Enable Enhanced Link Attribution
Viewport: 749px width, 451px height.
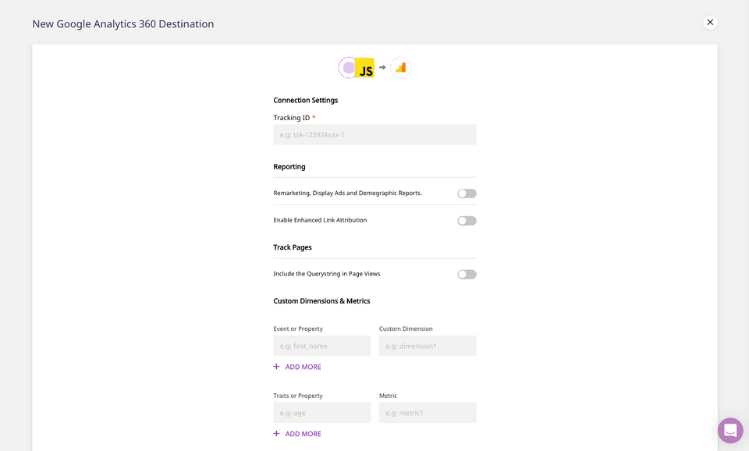pos(466,220)
